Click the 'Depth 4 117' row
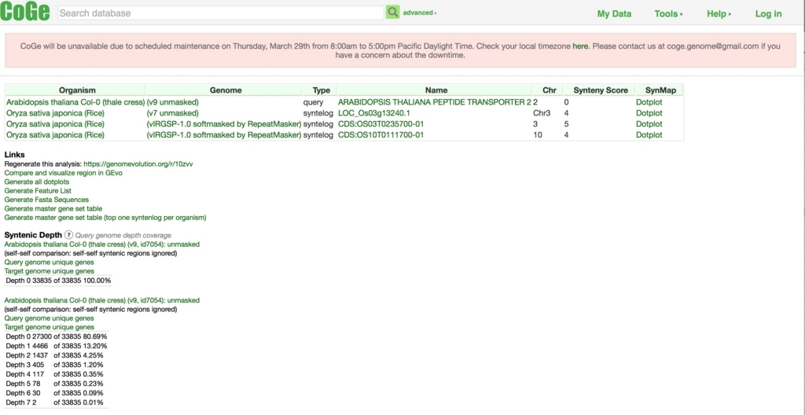The height and width of the screenshot is (415, 805). tap(56, 374)
